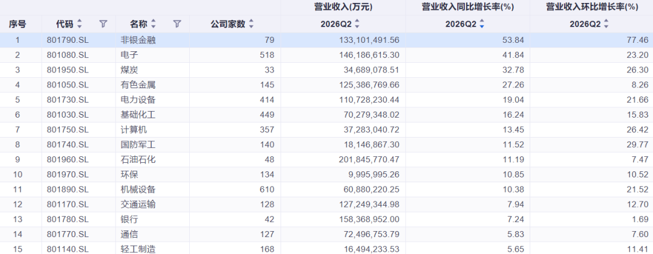Select the 银行 industry name
This screenshot has height=254, width=653.
click(x=129, y=220)
